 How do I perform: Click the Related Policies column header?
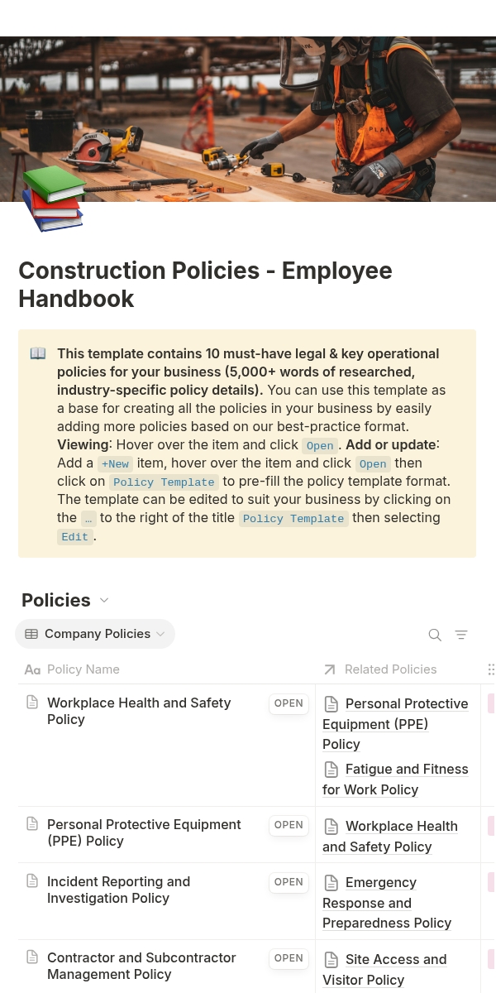coord(390,669)
